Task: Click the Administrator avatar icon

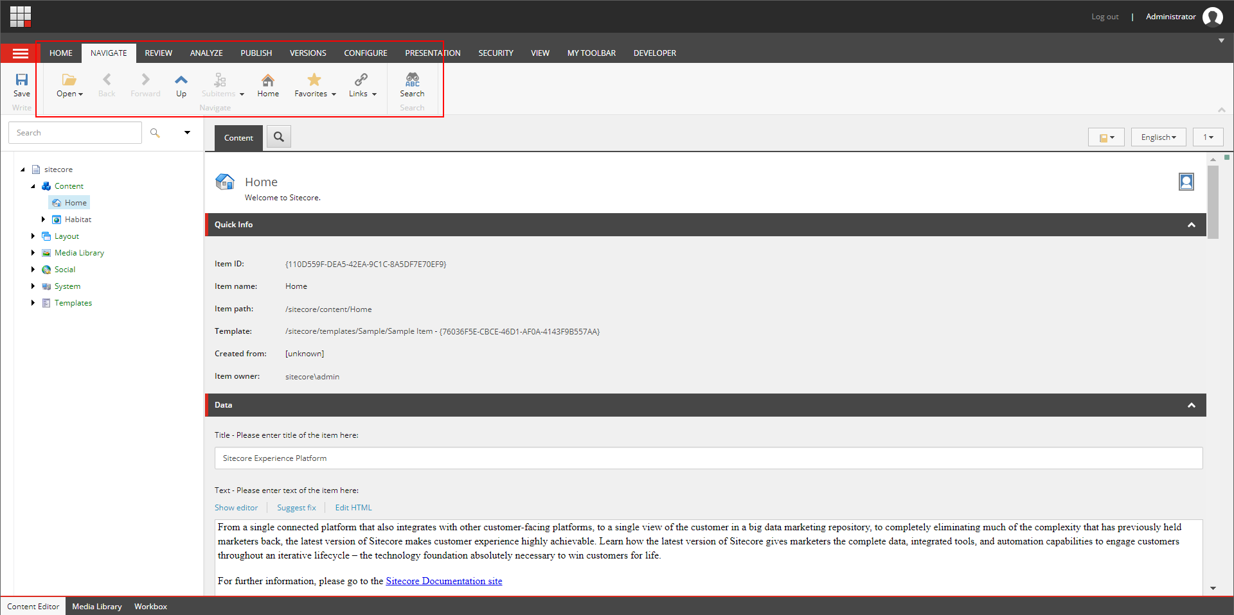Action: (1213, 17)
